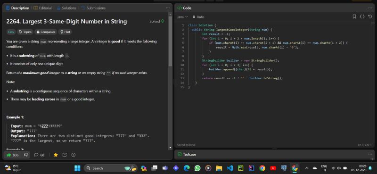Open the feedback help icon
Image resolution: width=377 pixels, height=174 pixels.
pos(74,155)
